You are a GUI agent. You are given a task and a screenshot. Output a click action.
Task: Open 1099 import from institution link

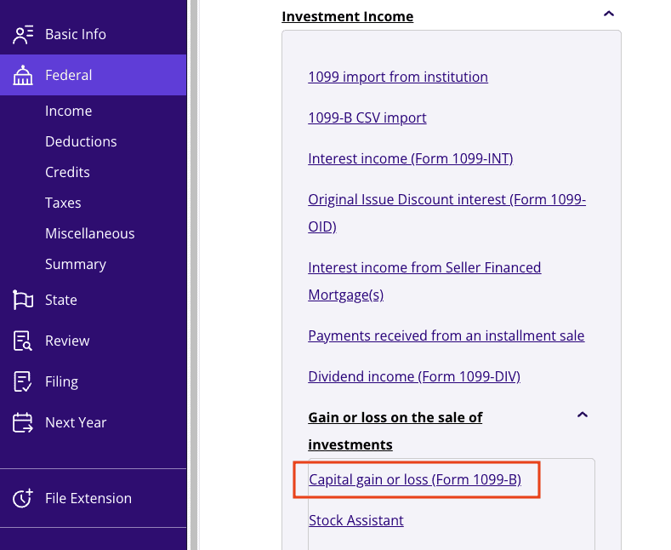398,77
